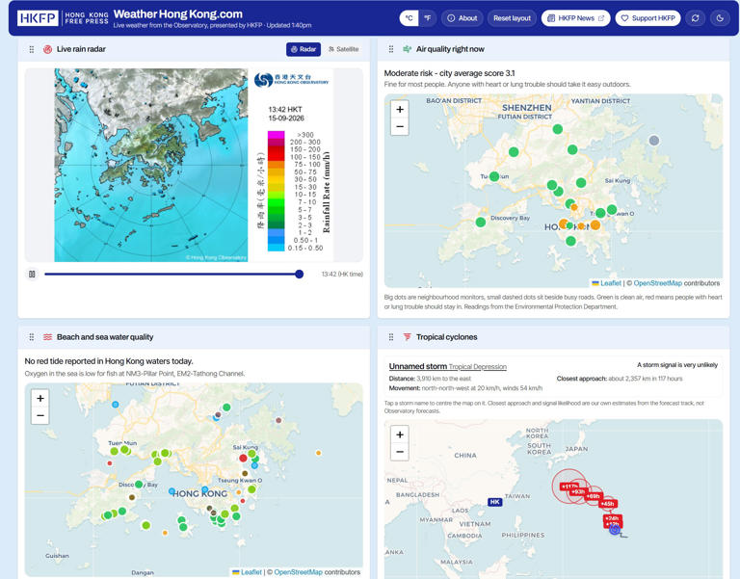740x579 pixels.
Task: Select the Satellite view tab
Action: 343,49
